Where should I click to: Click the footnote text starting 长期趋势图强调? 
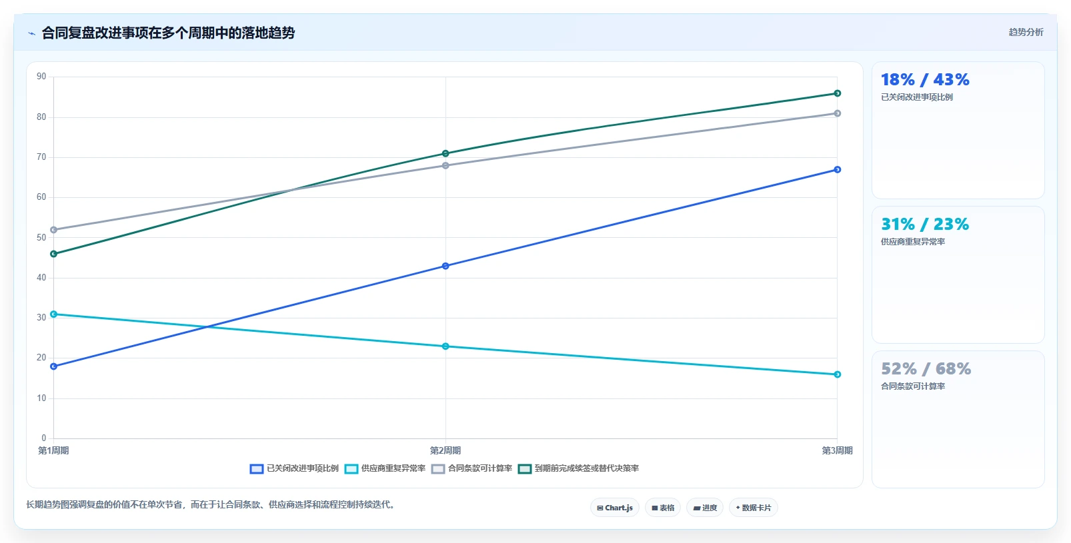click(212, 505)
